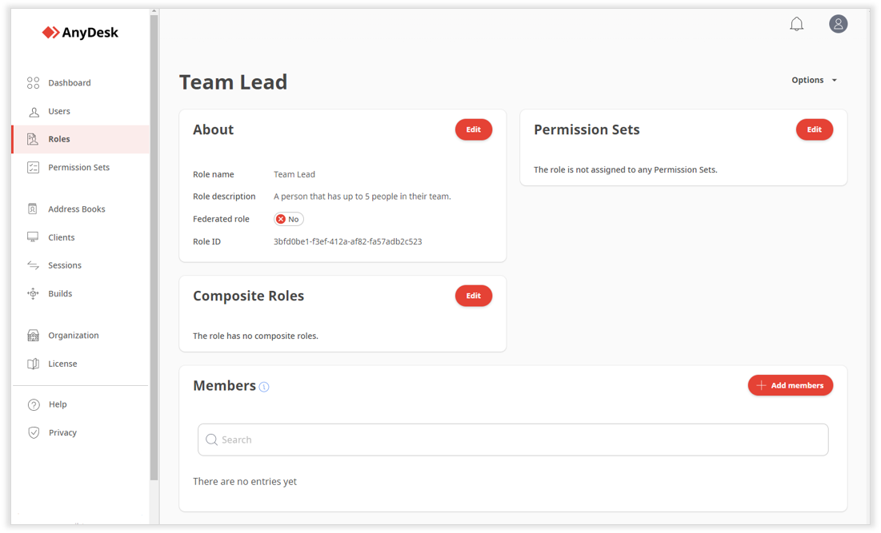This screenshot has width=881, height=533.
Task: Open the License page
Action: (x=62, y=364)
